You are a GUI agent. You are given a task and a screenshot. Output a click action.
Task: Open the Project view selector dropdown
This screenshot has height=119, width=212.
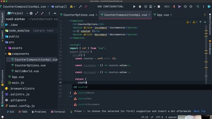tap(18, 13)
